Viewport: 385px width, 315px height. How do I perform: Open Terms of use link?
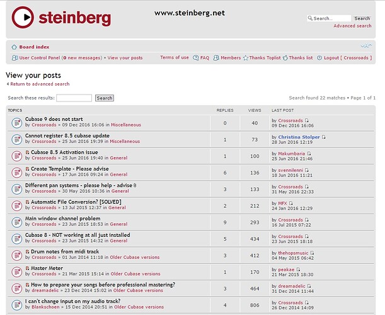click(175, 57)
